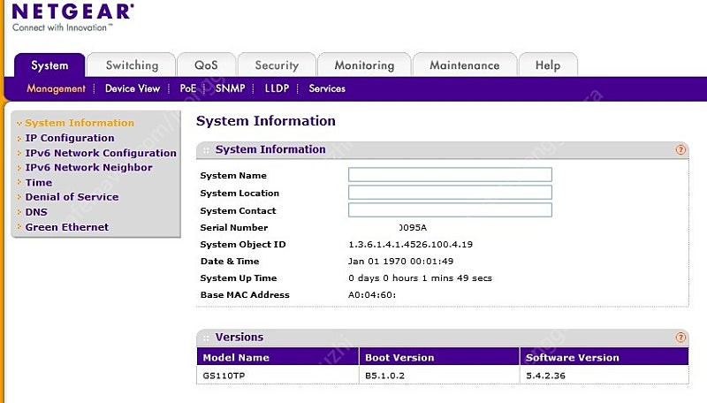
Task: Click the Software Version column header
Action: (604, 357)
